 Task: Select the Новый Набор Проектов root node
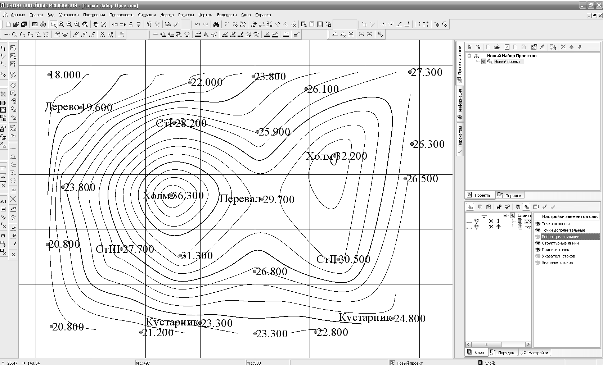coord(512,56)
